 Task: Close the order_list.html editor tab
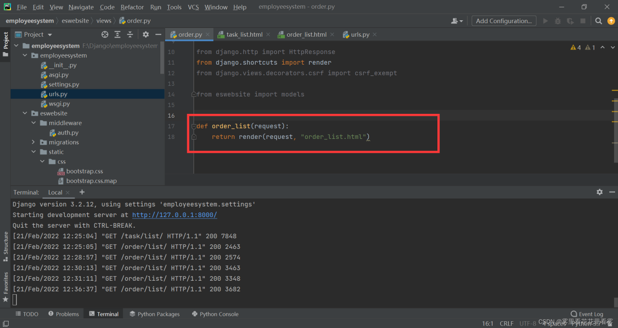[332, 35]
